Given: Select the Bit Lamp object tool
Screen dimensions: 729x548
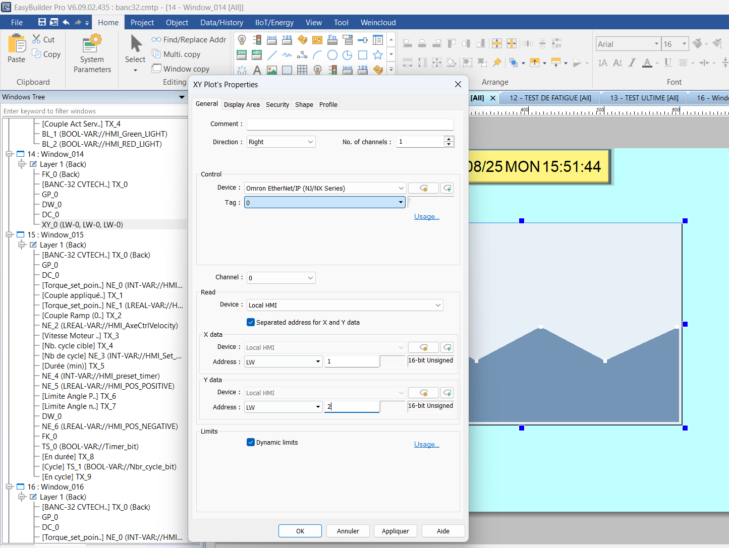Looking at the screenshot, I should click(243, 39).
